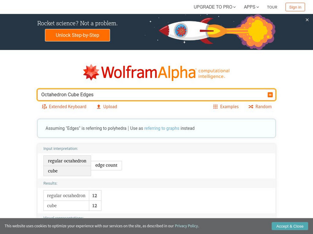Close the rocket science banner
The image size is (313, 234).
tap(307, 20)
